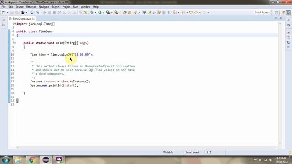Open the Navigate menu

click(x=44, y=7)
